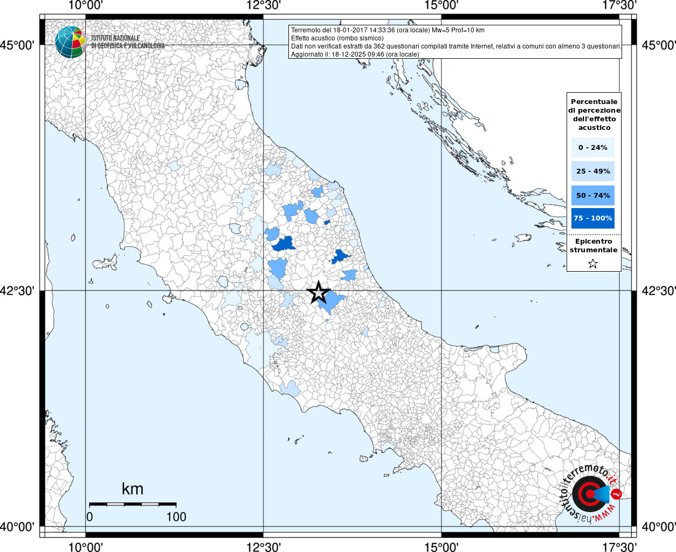Viewport: 676px width, 552px height.
Task: Click Lake Bolsena on the map
Action: point(223,281)
